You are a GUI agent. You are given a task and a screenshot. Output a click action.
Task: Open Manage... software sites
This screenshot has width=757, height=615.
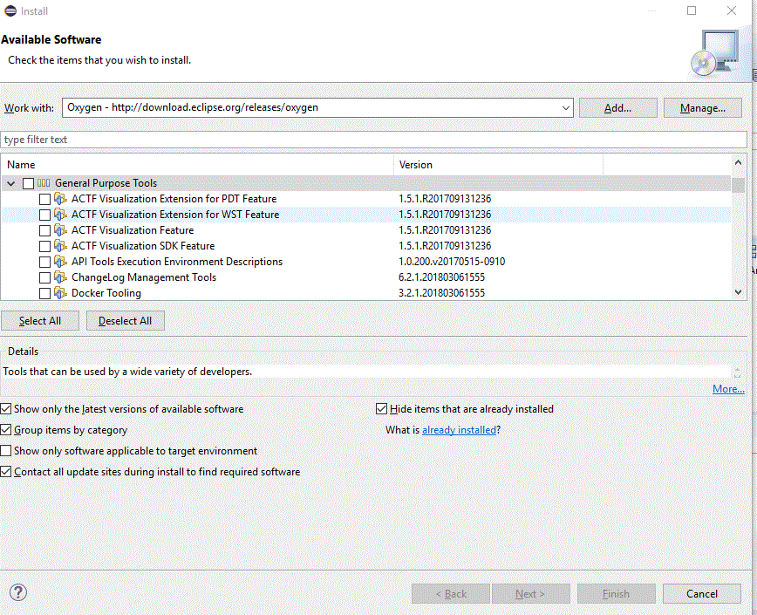[x=702, y=107]
